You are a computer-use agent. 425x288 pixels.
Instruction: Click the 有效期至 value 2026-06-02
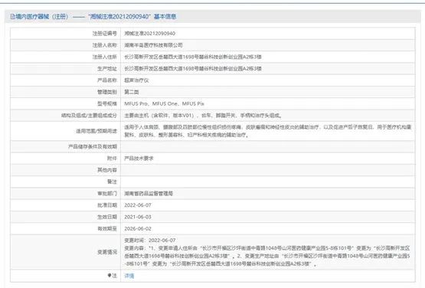pyautogui.click(x=138, y=228)
